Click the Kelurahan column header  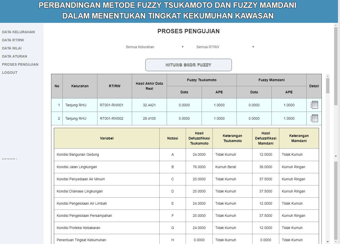(80, 86)
